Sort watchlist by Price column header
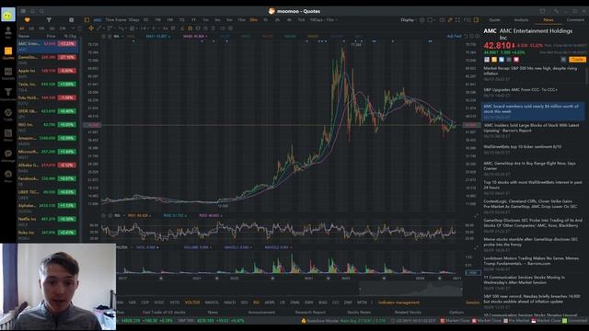Viewport: 589px width, 331px height. pyautogui.click(x=51, y=36)
